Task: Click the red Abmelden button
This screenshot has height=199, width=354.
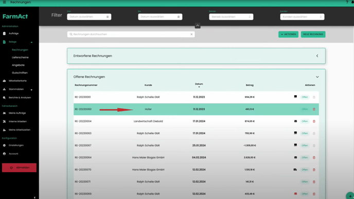Action: click(x=19, y=168)
